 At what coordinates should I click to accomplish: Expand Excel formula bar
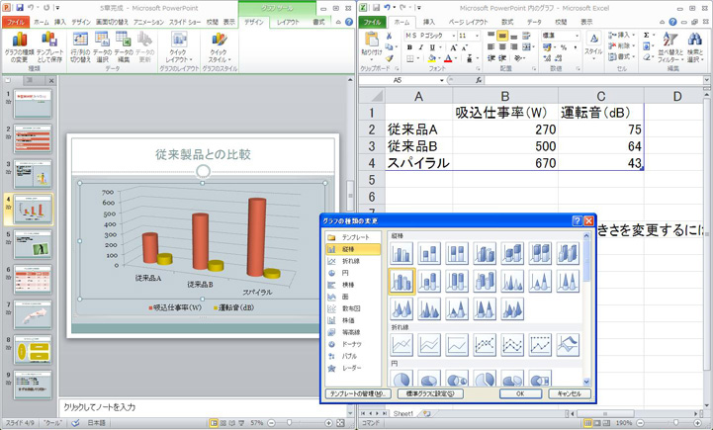point(706,80)
